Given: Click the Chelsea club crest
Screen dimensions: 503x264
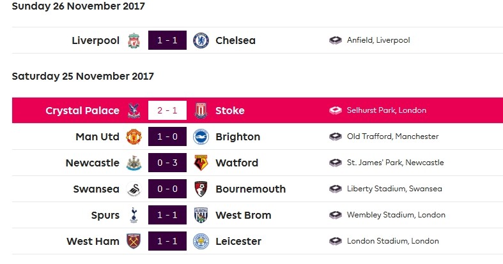Looking at the screenshot, I should pos(201,40).
